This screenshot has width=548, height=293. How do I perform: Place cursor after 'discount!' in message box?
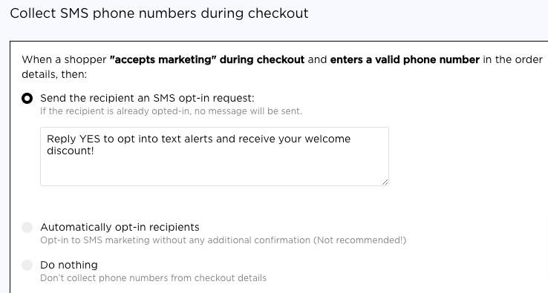point(95,151)
